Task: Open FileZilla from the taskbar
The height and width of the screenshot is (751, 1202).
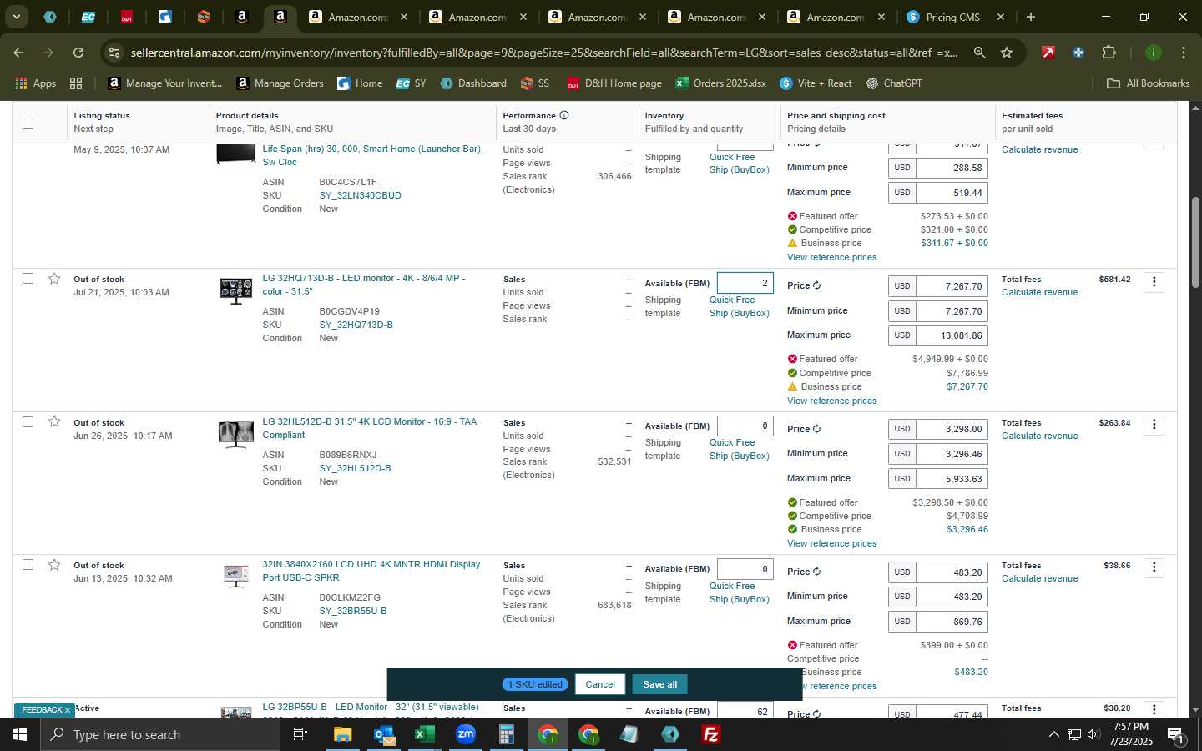Action: point(711,734)
